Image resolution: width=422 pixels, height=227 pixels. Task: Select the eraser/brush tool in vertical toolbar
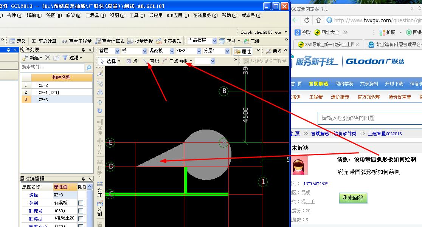(x=100, y=73)
